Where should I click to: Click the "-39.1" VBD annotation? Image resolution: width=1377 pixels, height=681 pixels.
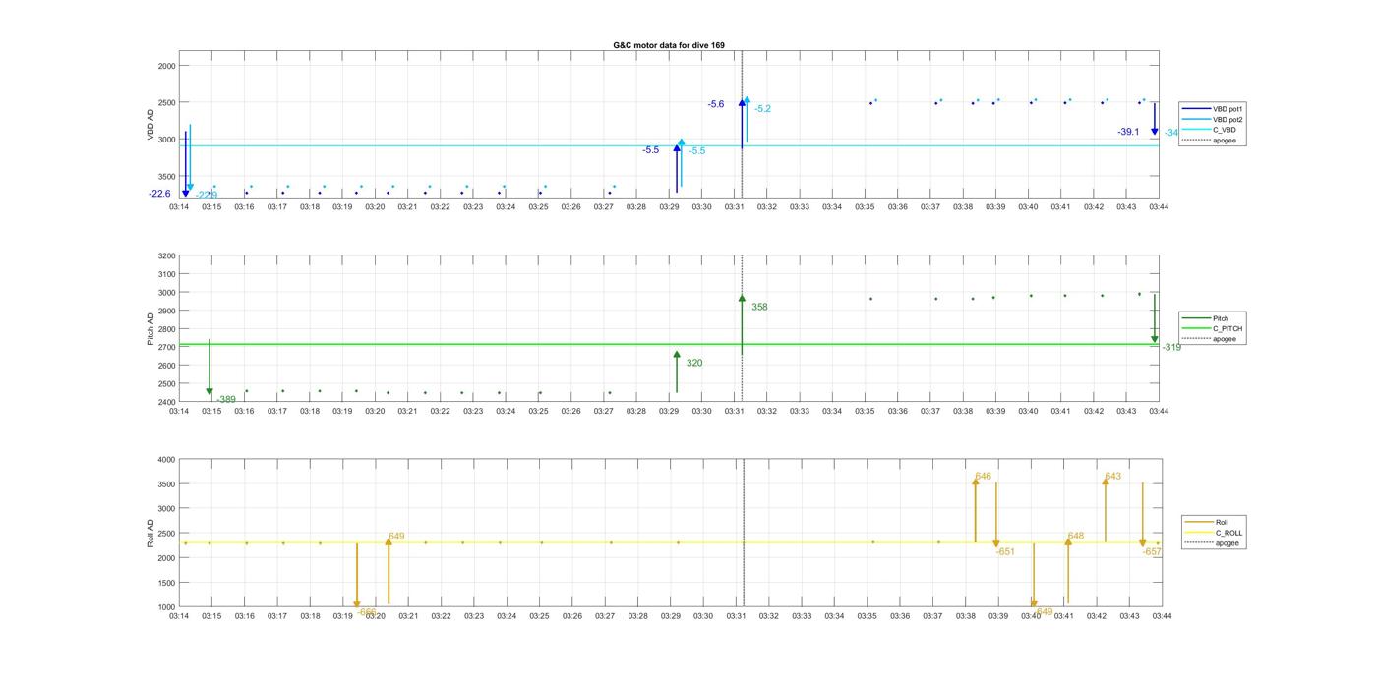[x=1128, y=132]
